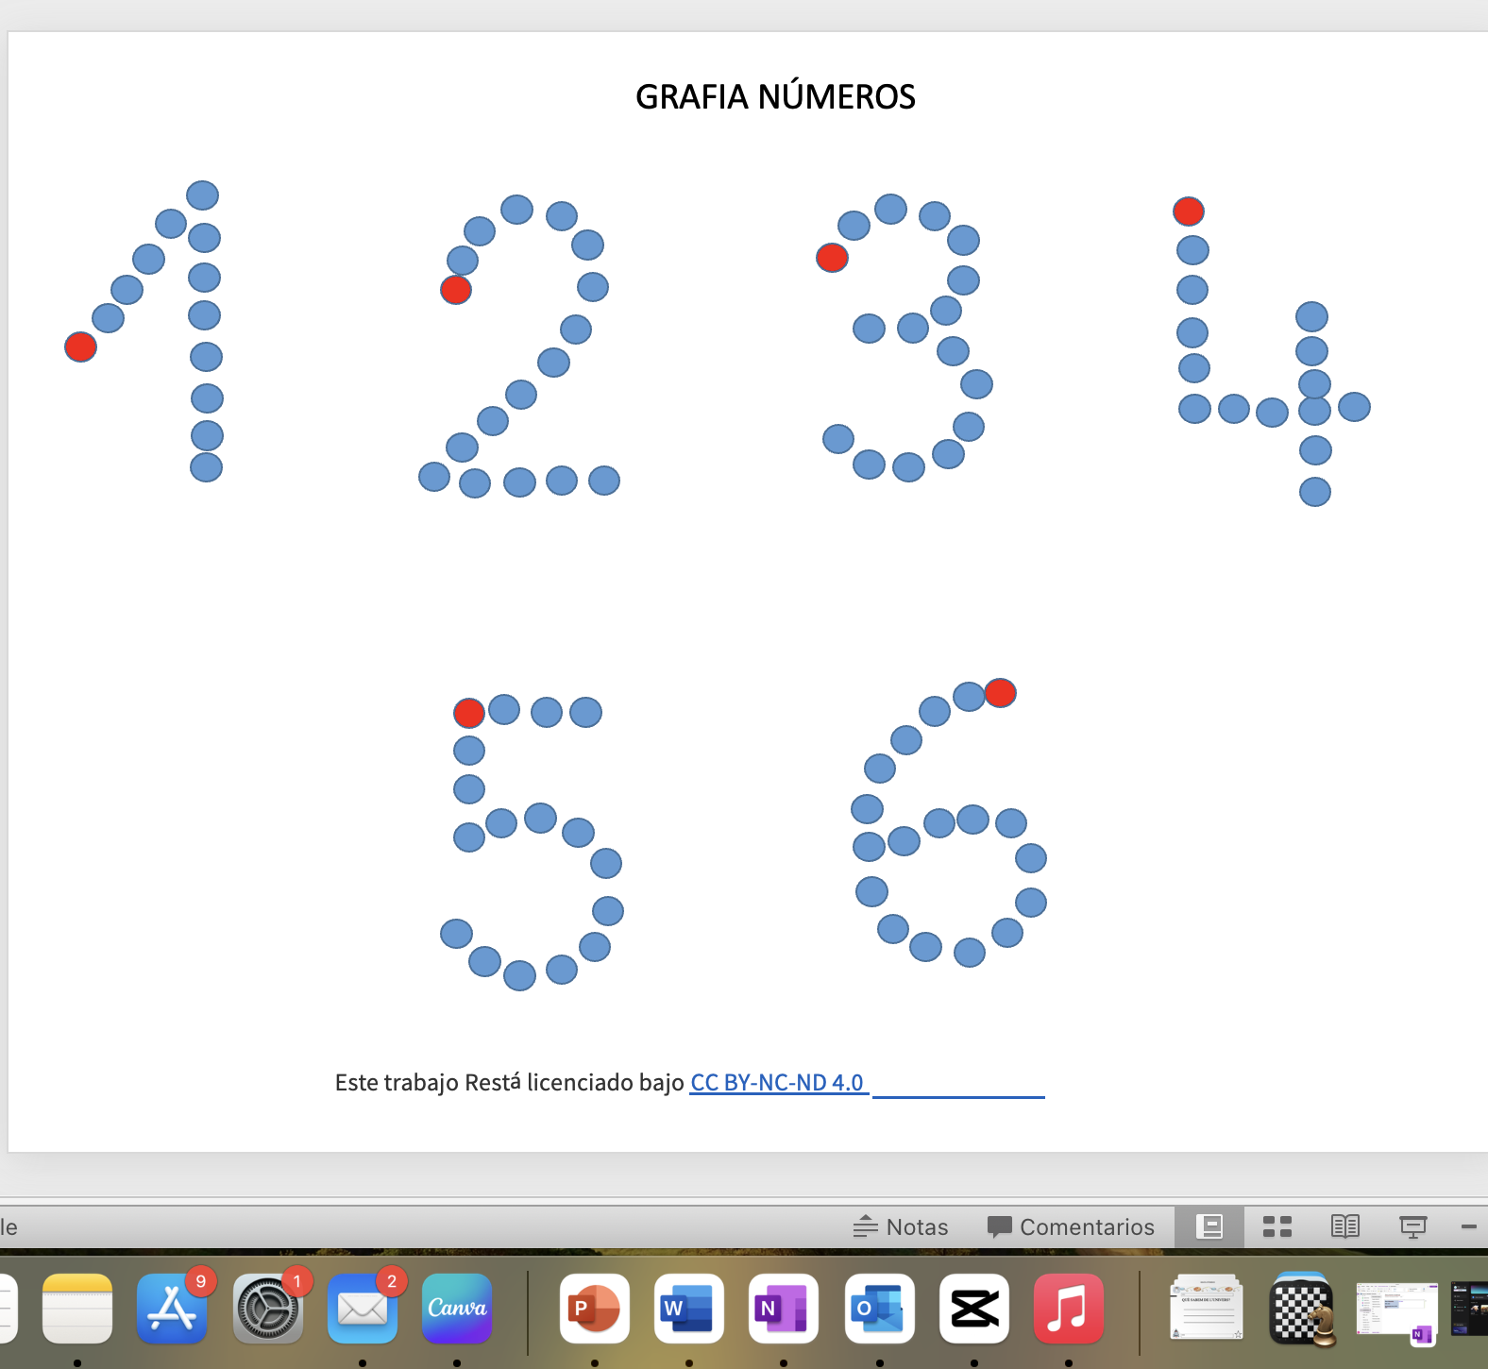
Task: Click the PowerPoint icon in the Dock
Action: 595,1309
